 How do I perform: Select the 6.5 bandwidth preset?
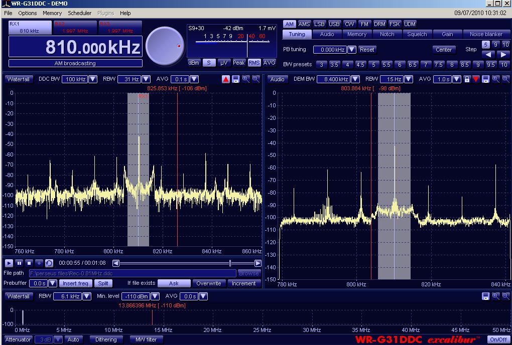413,65
